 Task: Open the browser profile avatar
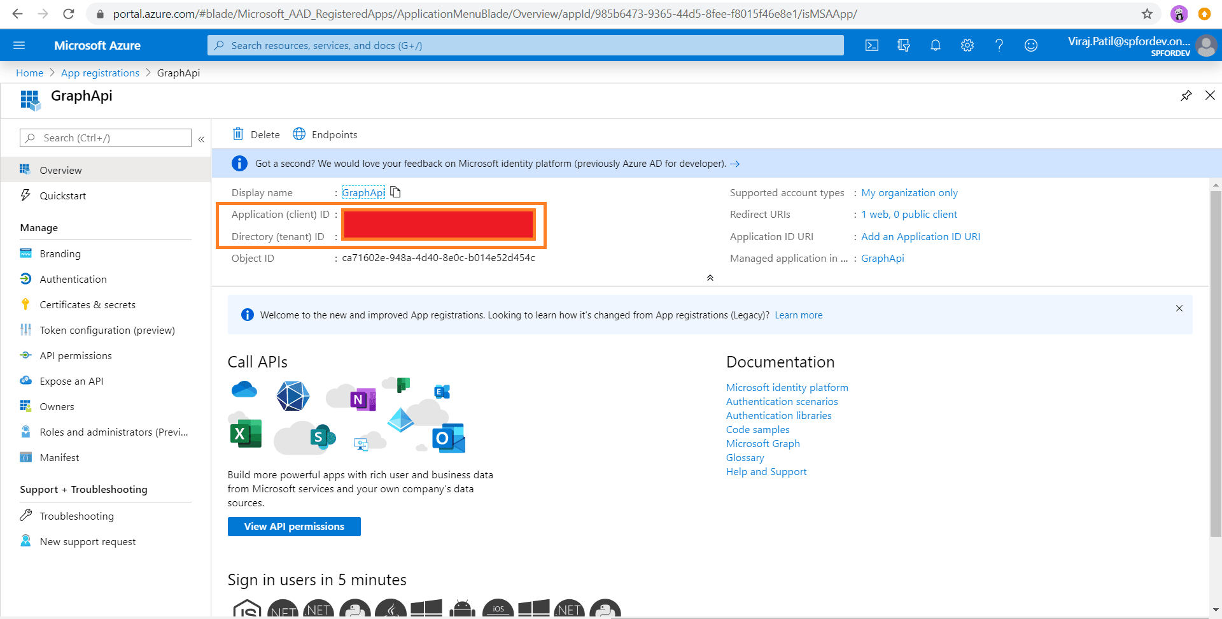point(1179,13)
